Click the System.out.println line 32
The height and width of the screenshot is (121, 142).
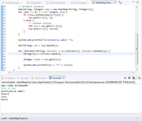pos(46,40)
